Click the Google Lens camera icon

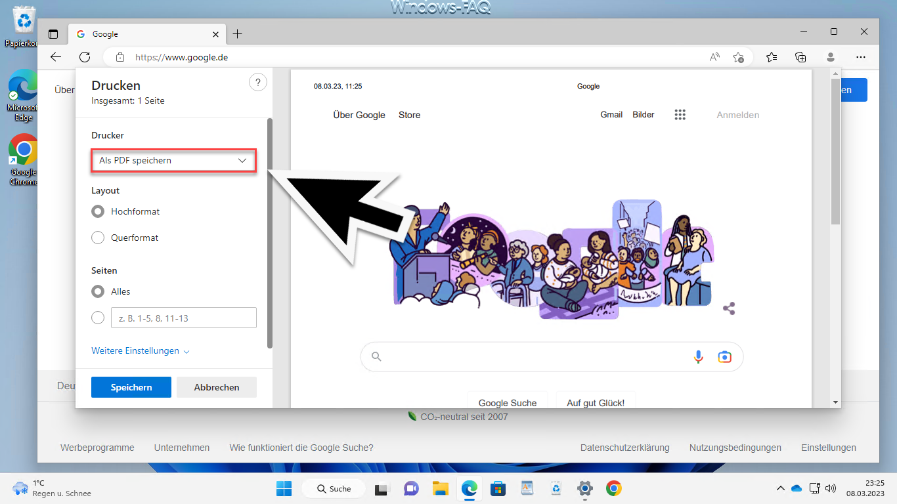click(x=724, y=356)
